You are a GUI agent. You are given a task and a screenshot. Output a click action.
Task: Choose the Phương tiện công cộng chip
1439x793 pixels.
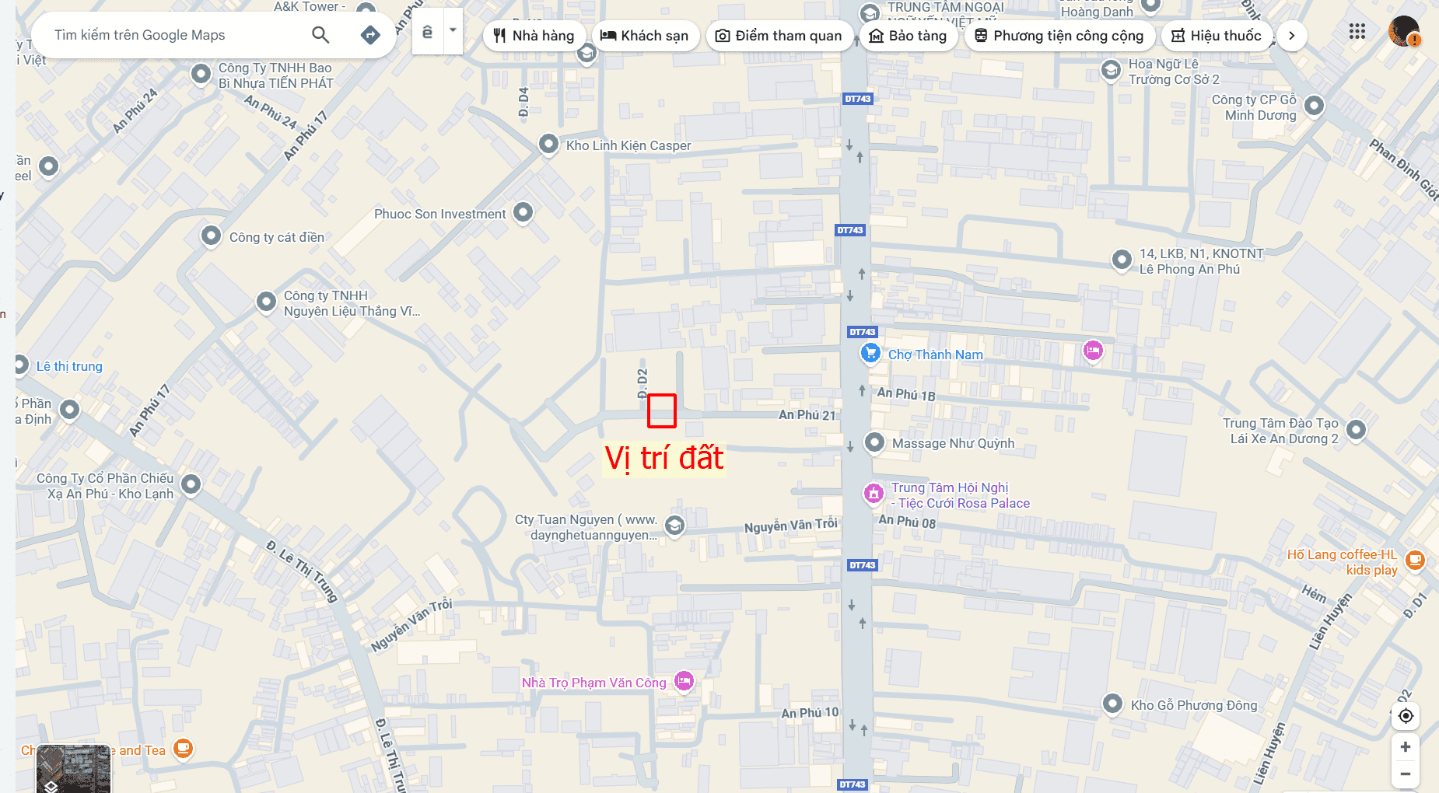1059,36
